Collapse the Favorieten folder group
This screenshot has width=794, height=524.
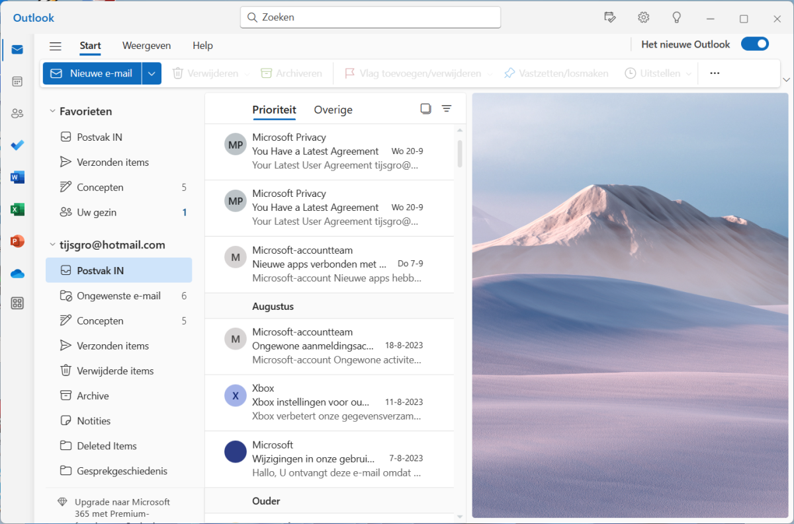point(52,112)
